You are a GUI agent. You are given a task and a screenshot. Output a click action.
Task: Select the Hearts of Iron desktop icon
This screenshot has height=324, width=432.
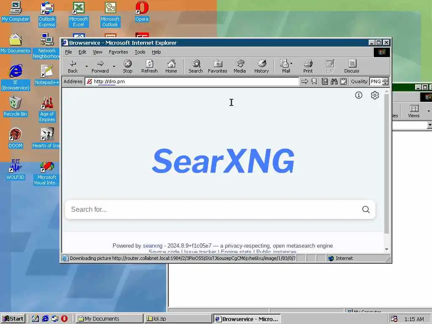[x=46, y=138]
